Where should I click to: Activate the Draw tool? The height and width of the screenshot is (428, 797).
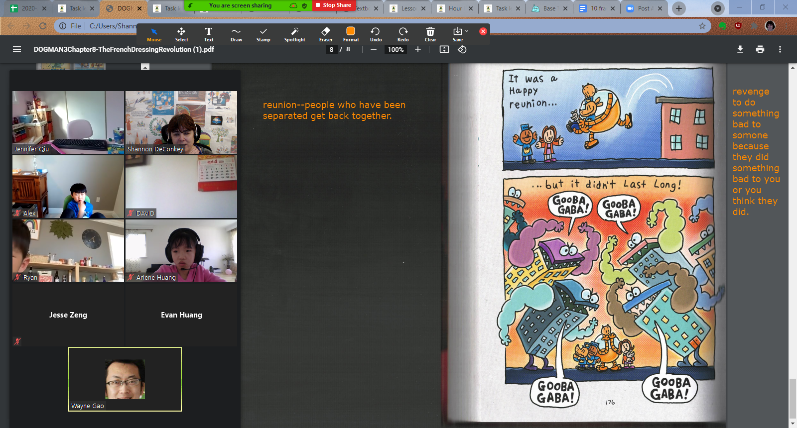click(x=236, y=34)
